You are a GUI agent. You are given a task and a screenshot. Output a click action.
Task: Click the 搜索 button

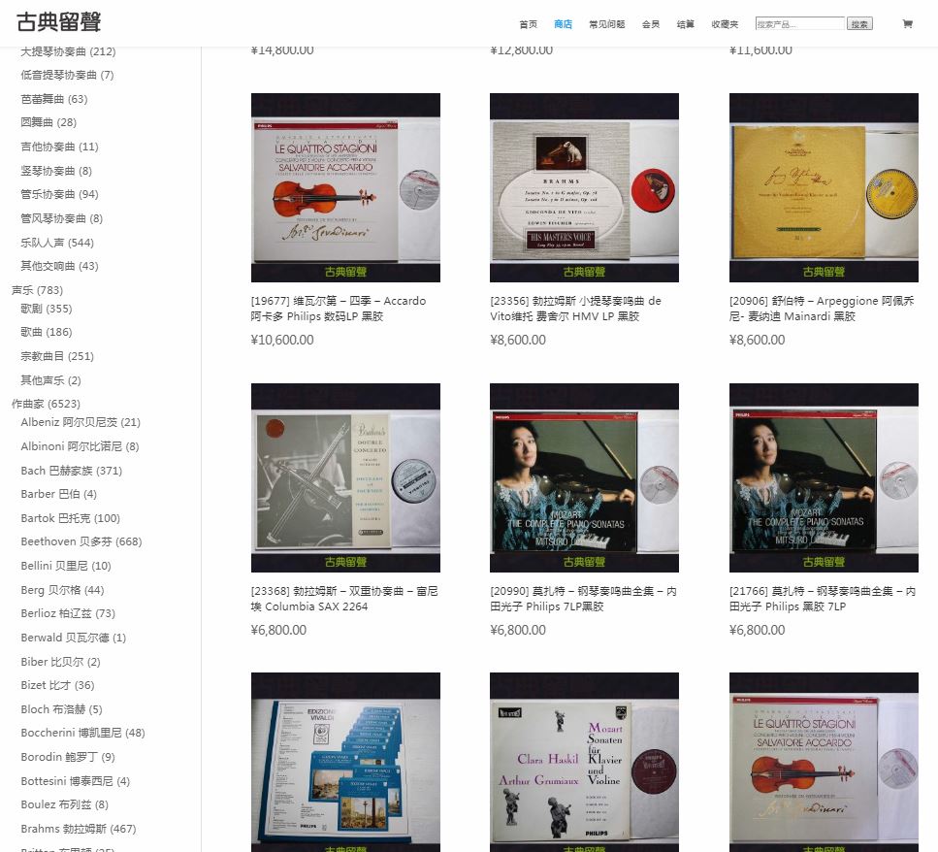pyautogui.click(x=859, y=24)
